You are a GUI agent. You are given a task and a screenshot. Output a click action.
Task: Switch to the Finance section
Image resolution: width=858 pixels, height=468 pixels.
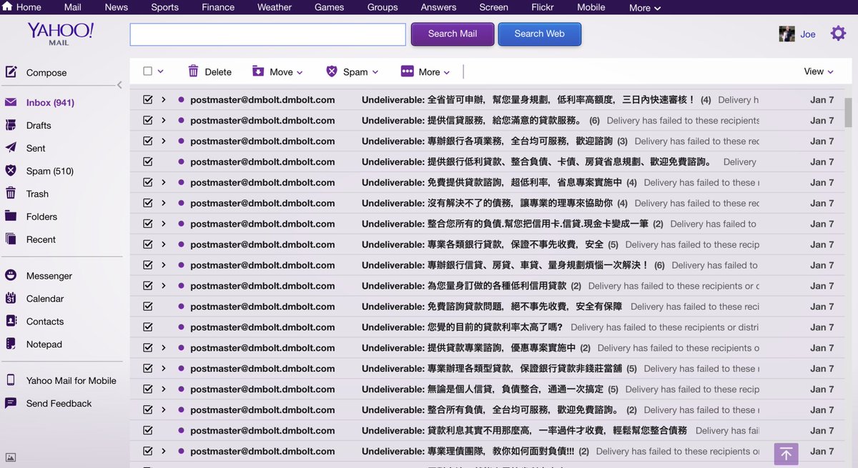click(x=217, y=7)
